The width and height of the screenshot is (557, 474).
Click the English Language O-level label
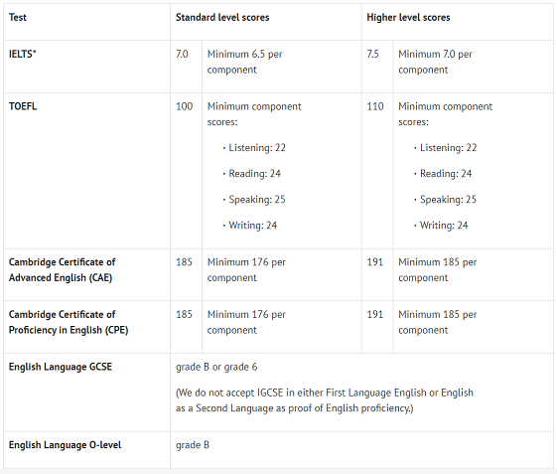coord(65,445)
